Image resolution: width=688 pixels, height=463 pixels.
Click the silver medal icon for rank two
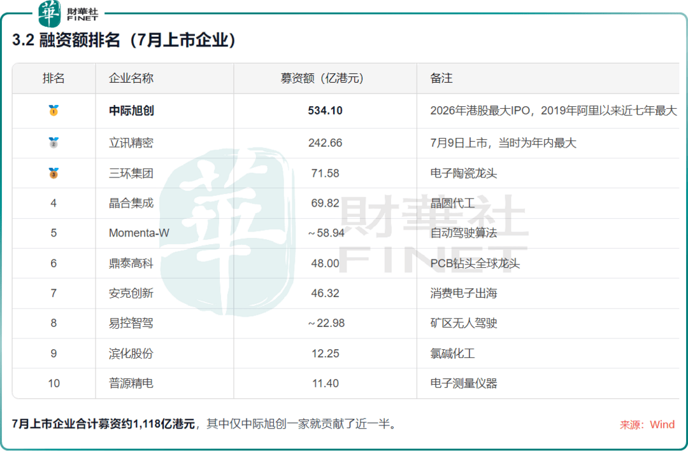tap(54, 142)
